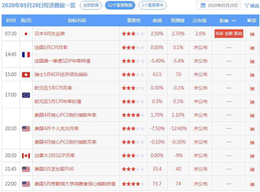Open chart icon for 美国5月芝加哥PMI row
This screenshot has height=192, width=260.
point(252,169)
